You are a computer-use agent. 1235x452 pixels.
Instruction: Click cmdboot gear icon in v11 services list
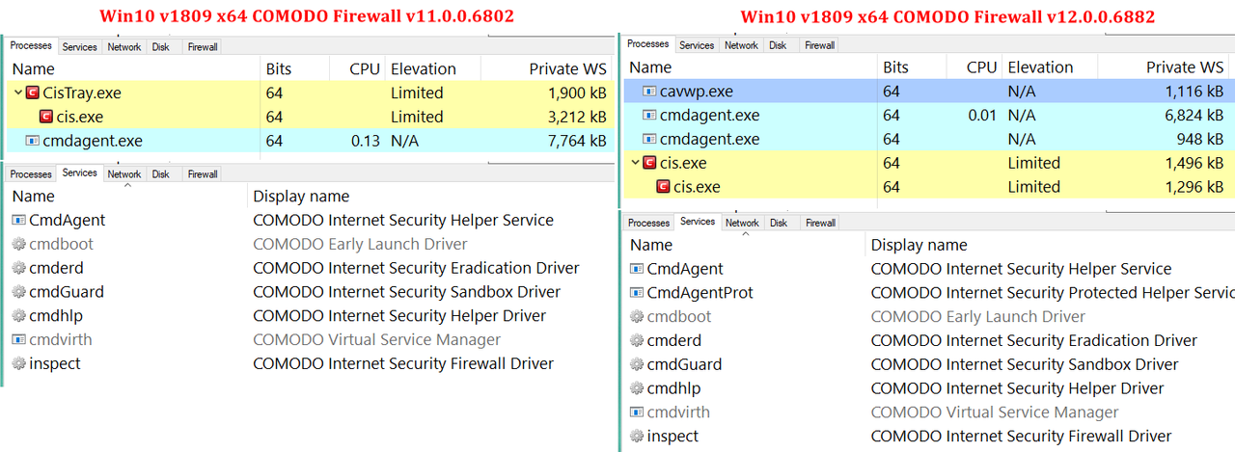pos(19,244)
